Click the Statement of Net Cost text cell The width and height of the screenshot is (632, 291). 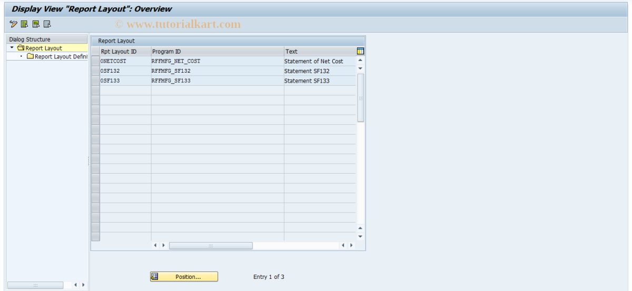[320, 62]
